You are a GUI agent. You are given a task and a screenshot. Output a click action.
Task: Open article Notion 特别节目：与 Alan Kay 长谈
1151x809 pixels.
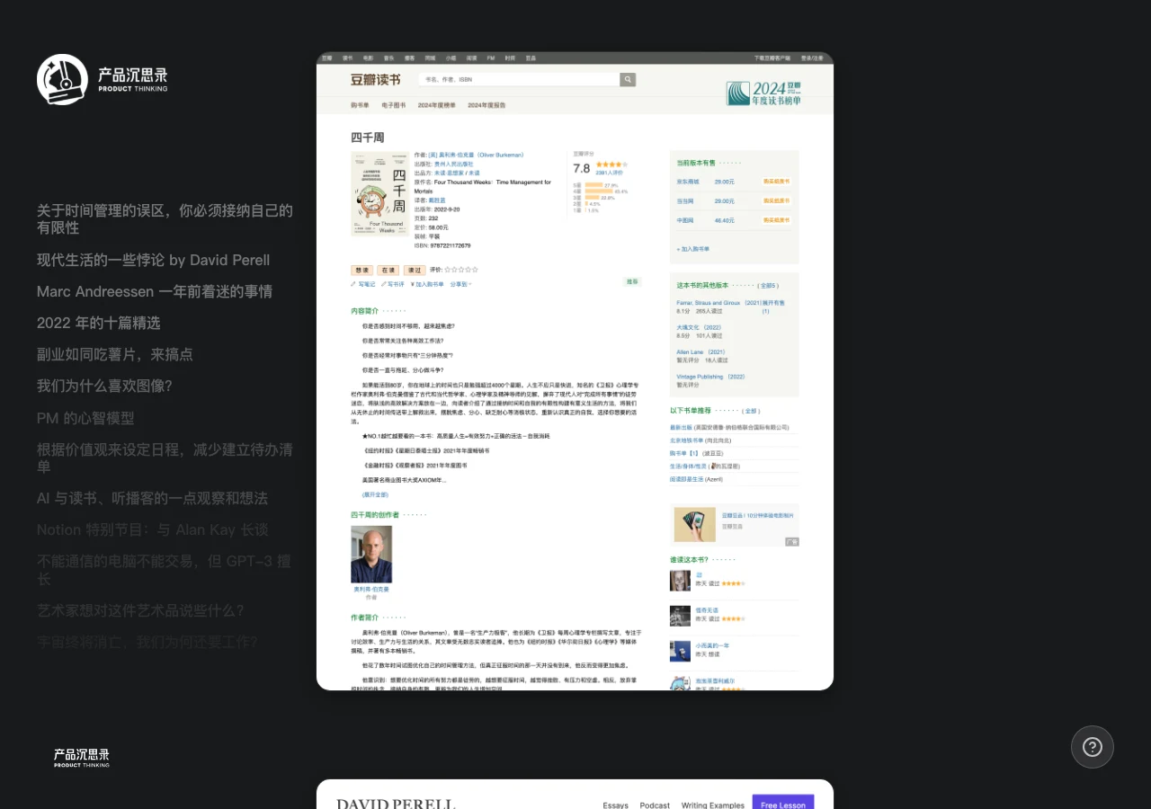[153, 529]
